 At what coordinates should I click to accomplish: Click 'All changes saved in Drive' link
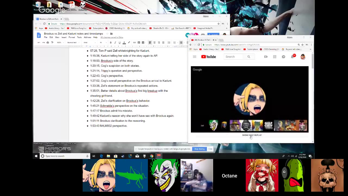pyautogui.click(x=112, y=37)
